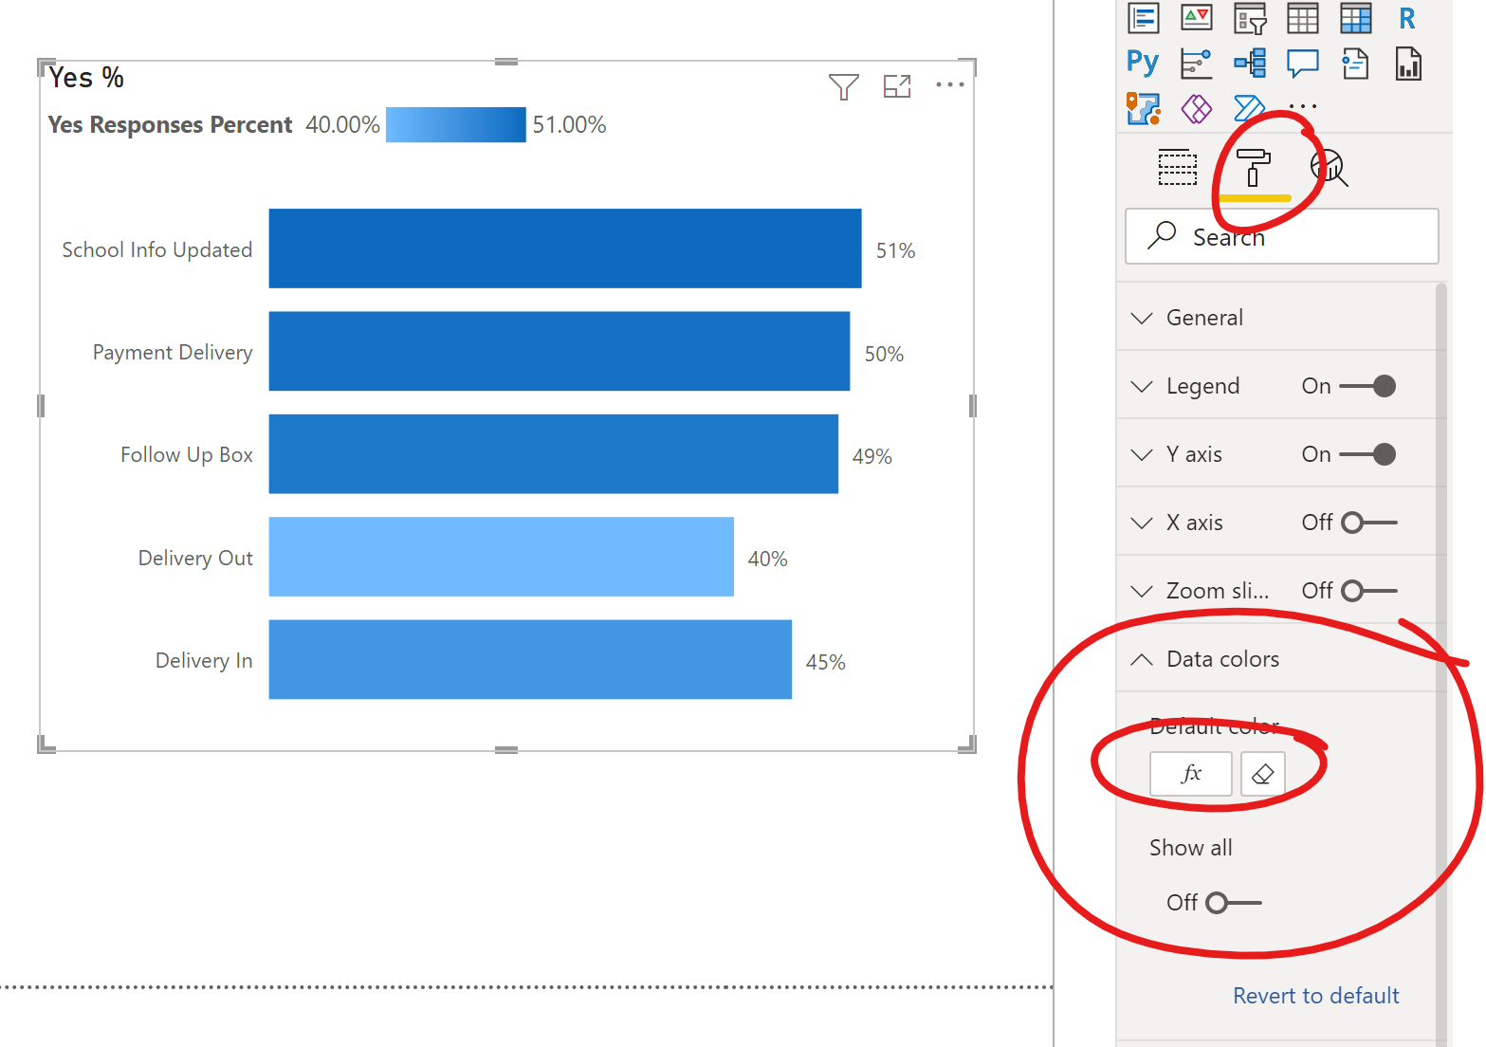
Task: Expand the X axis section chevron
Action: coord(1142,523)
